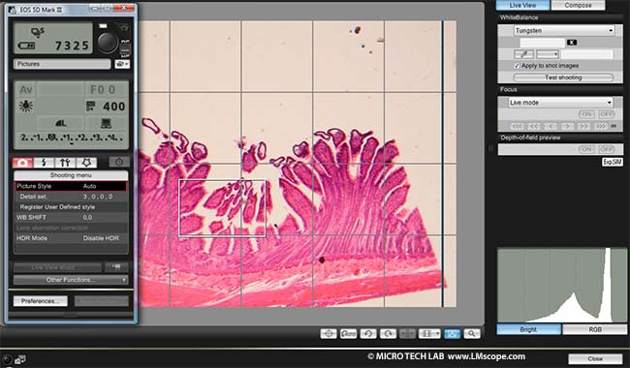Viewport: 630px width, 368px height.
Task: Select the click white balance eyedropper
Action: [524, 54]
